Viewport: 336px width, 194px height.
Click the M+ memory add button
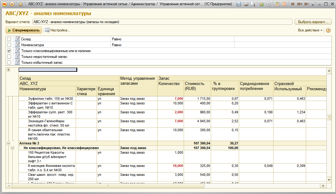[300, 4]
